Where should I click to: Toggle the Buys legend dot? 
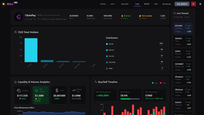[153, 83]
